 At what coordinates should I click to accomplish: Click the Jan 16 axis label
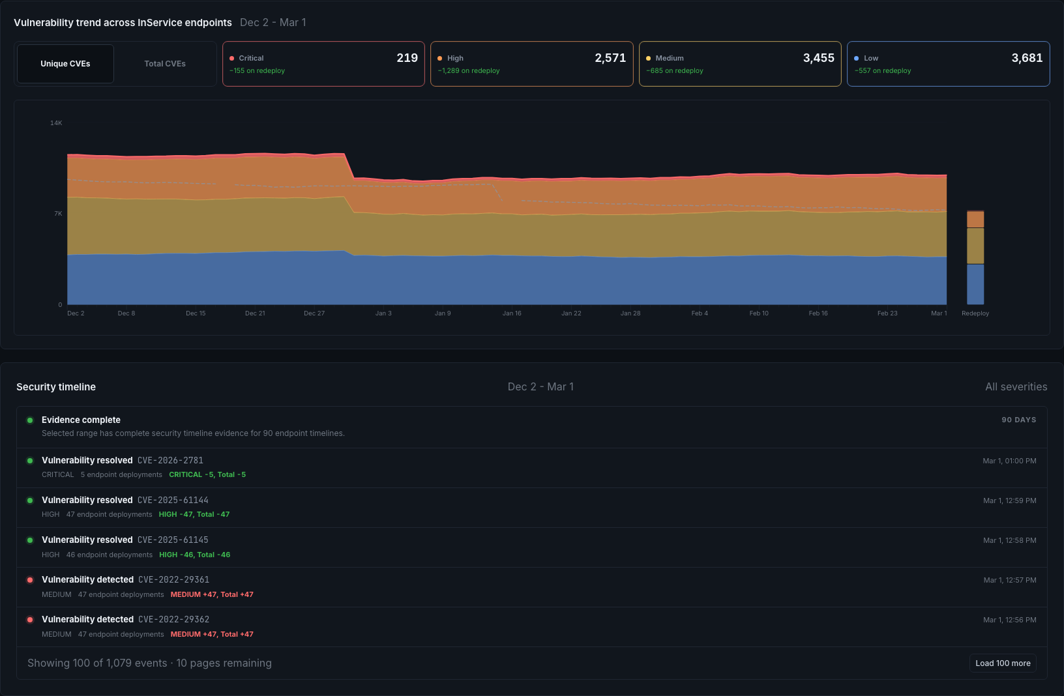tap(512, 313)
